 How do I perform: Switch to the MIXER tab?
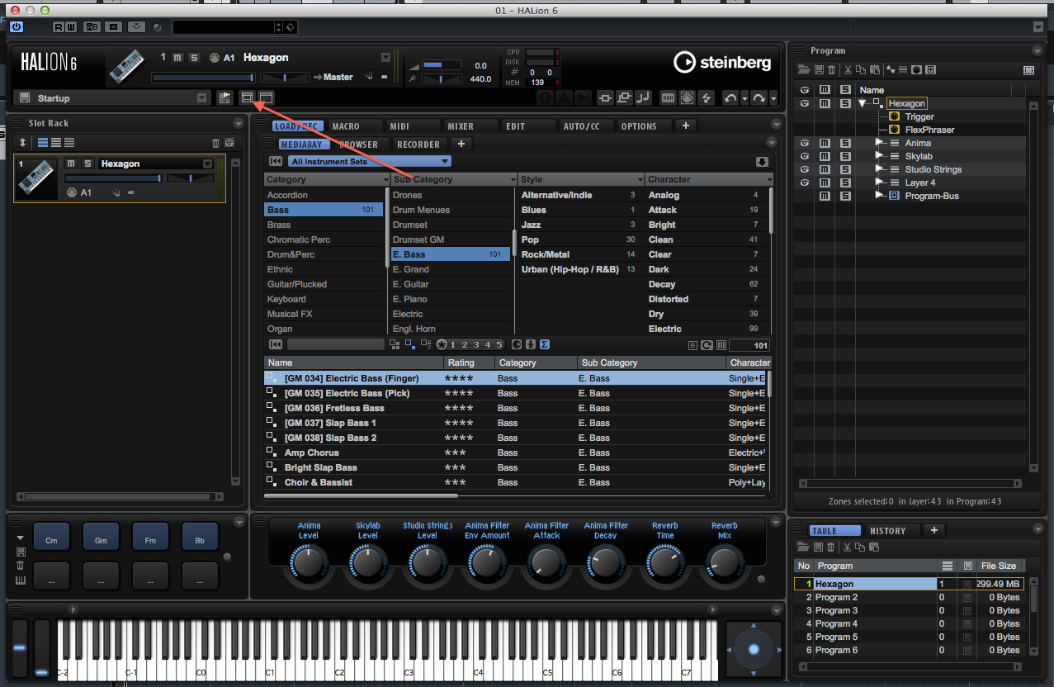[x=461, y=126]
